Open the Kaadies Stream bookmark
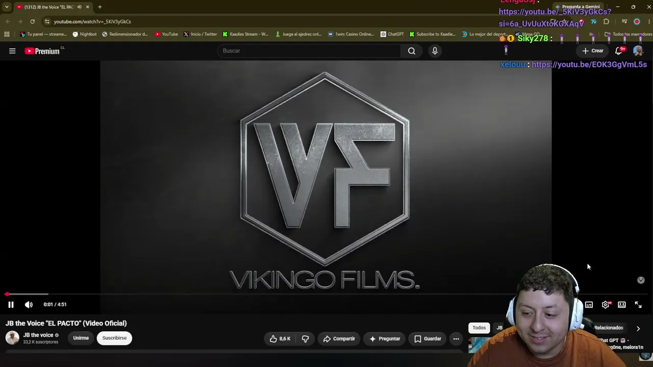The image size is (653, 367). (x=245, y=34)
